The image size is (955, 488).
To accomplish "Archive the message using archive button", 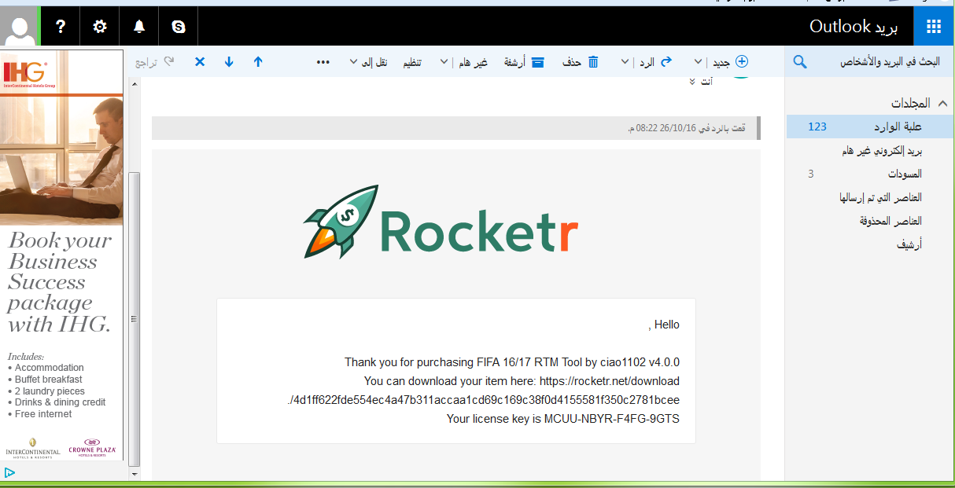I will [527, 62].
